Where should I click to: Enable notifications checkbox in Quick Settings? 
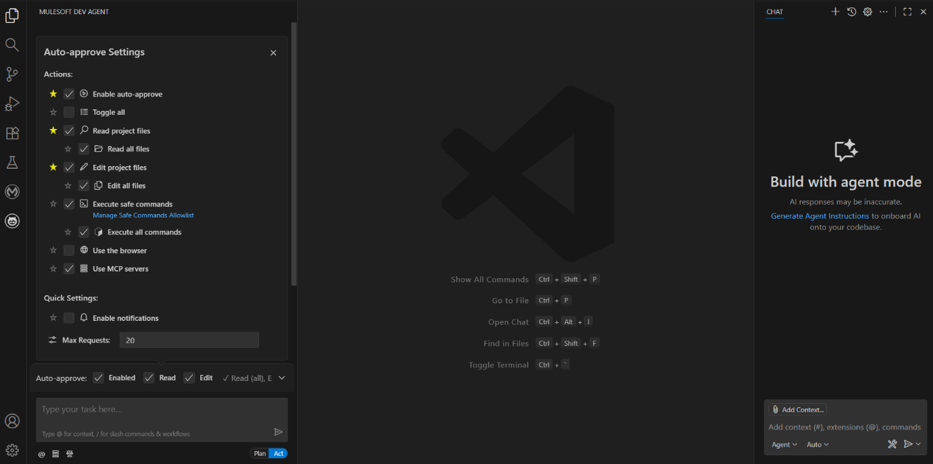click(69, 317)
